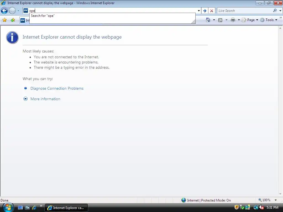283x212 pixels.
Task: Click Internet Protected Mode zone status
Action: [206, 200]
